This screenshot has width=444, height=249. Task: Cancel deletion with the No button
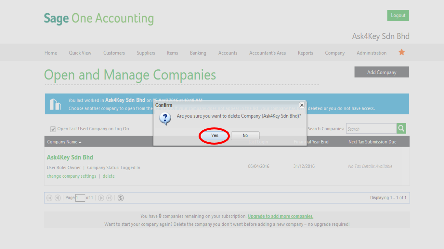(x=245, y=136)
